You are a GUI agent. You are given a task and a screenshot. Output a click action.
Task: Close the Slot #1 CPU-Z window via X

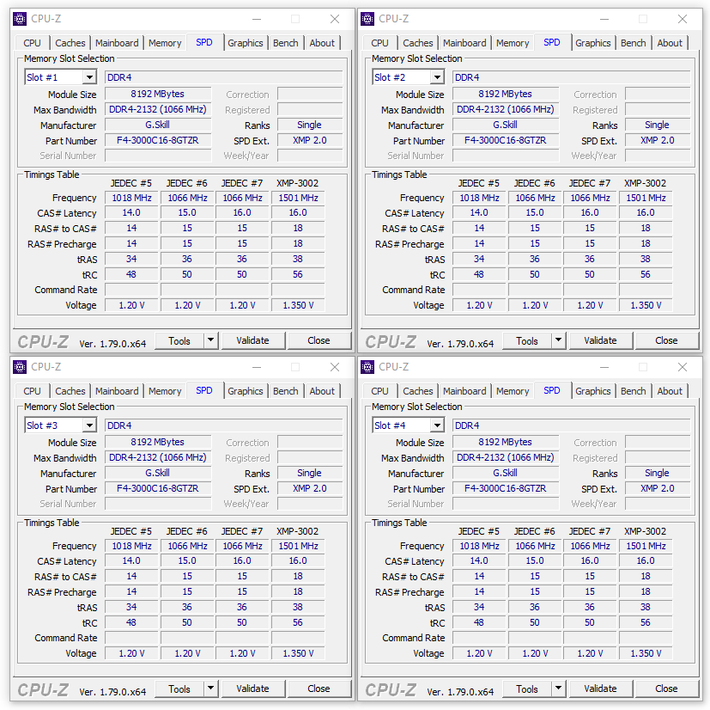[x=335, y=19]
